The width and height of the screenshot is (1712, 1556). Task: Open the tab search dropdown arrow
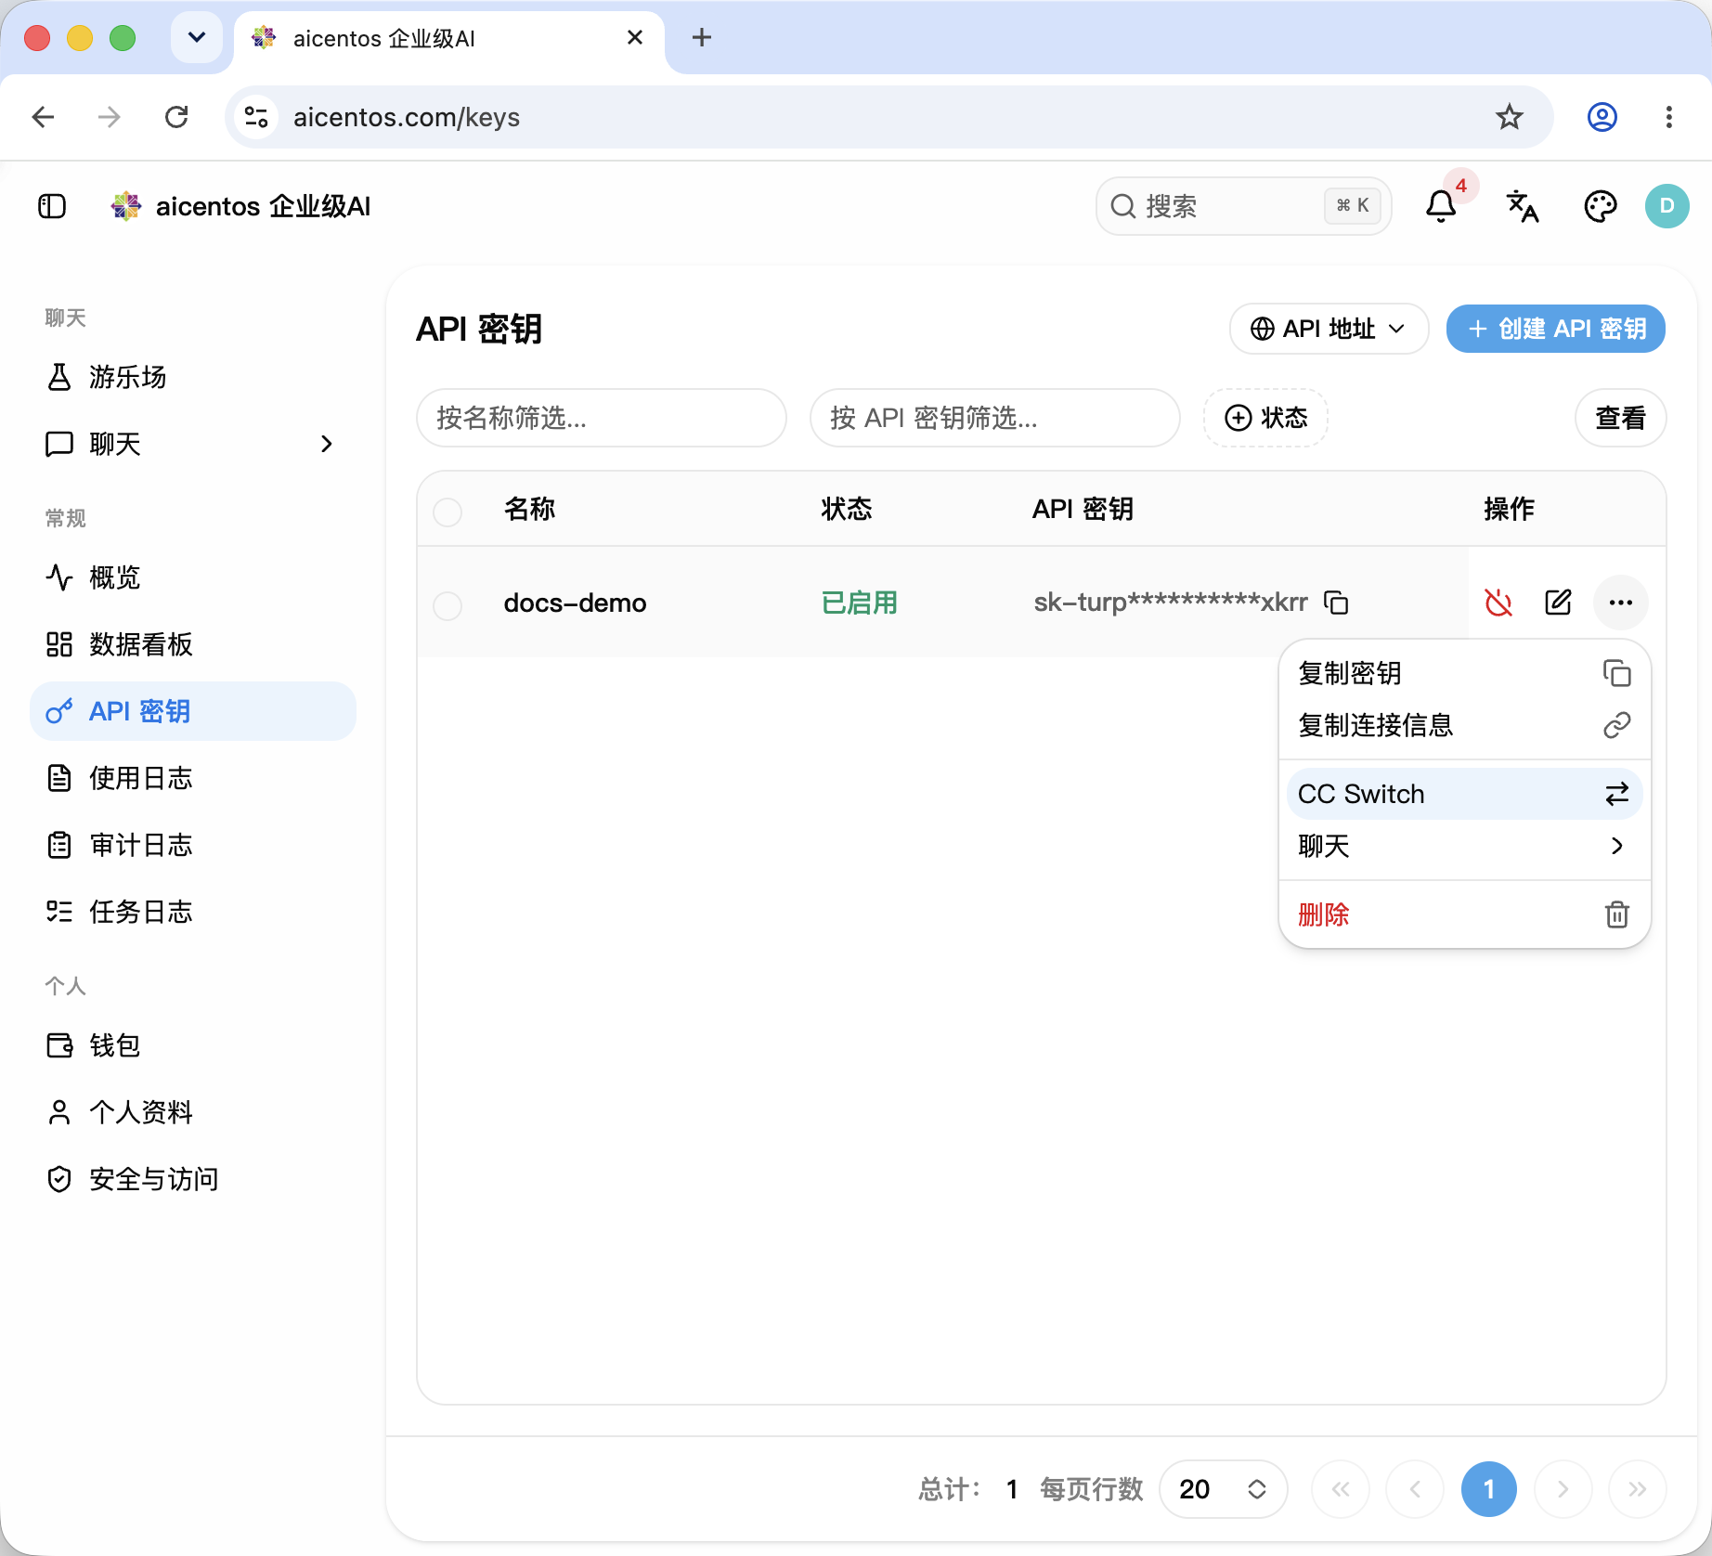(197, 38)
